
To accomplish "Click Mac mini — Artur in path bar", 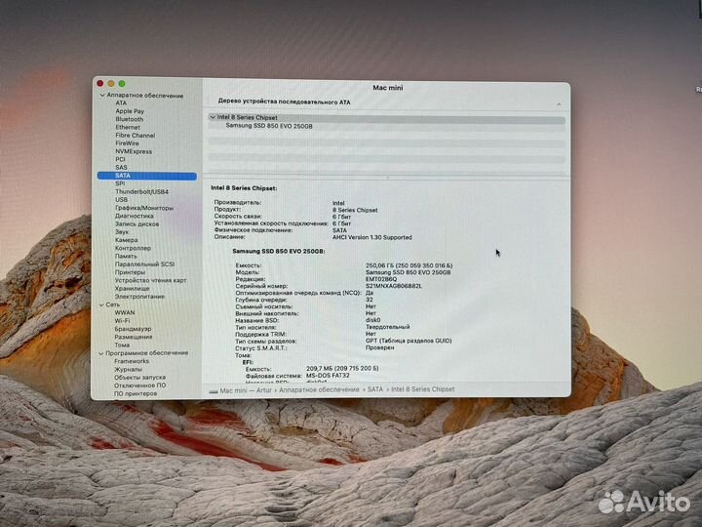I will [x=246, y=390].
